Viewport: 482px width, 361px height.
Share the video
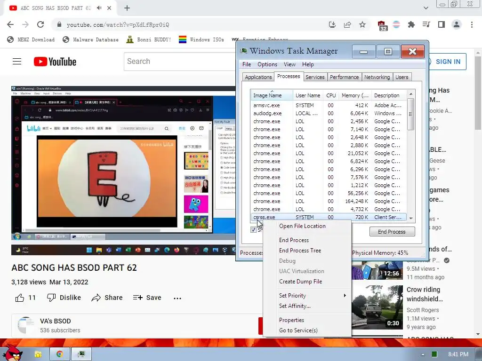107,298
